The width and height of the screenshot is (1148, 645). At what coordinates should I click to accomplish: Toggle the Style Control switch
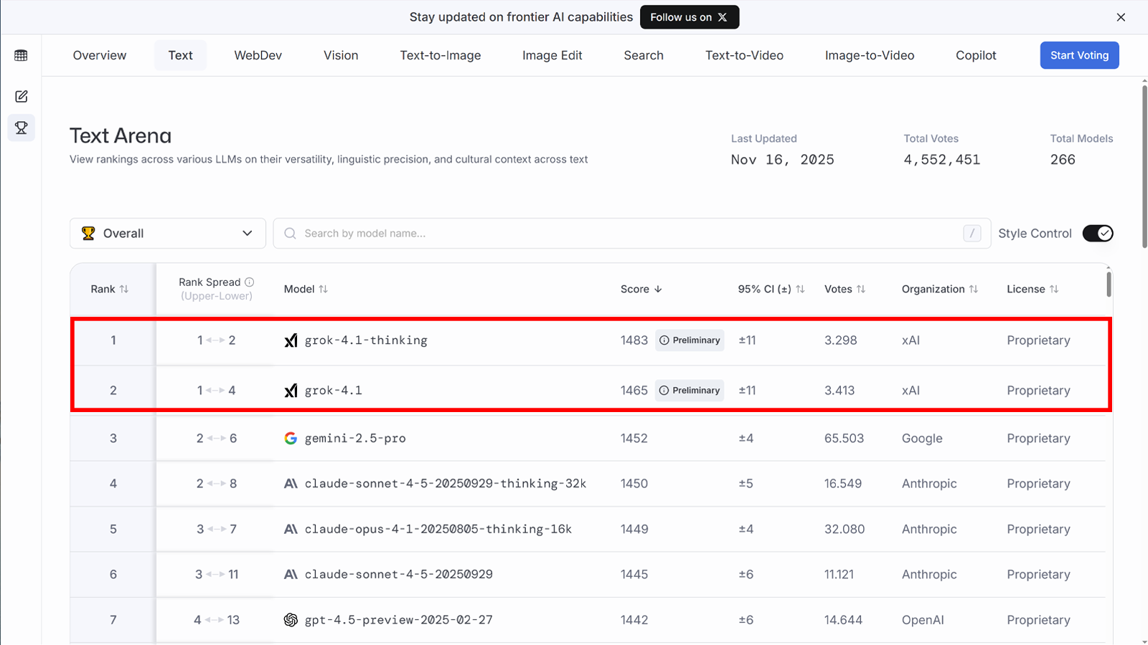[1097, 234]
